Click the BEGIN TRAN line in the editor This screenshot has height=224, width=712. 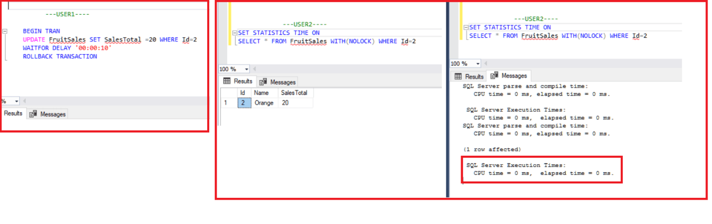click(x=41, y=31)
